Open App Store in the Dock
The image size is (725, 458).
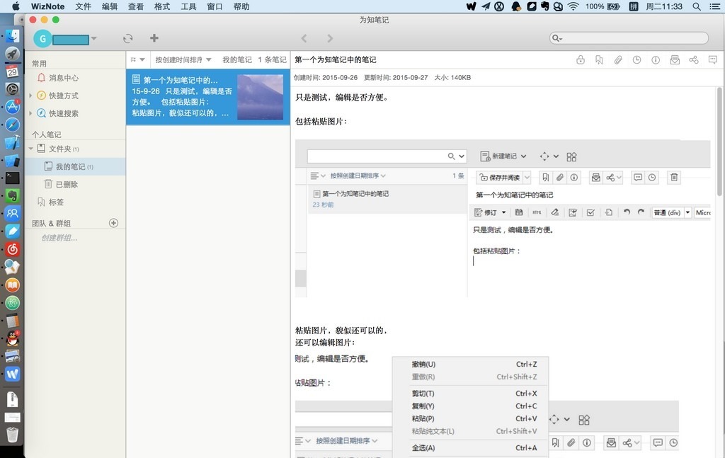pyautogui.click(x=13, y=106)
